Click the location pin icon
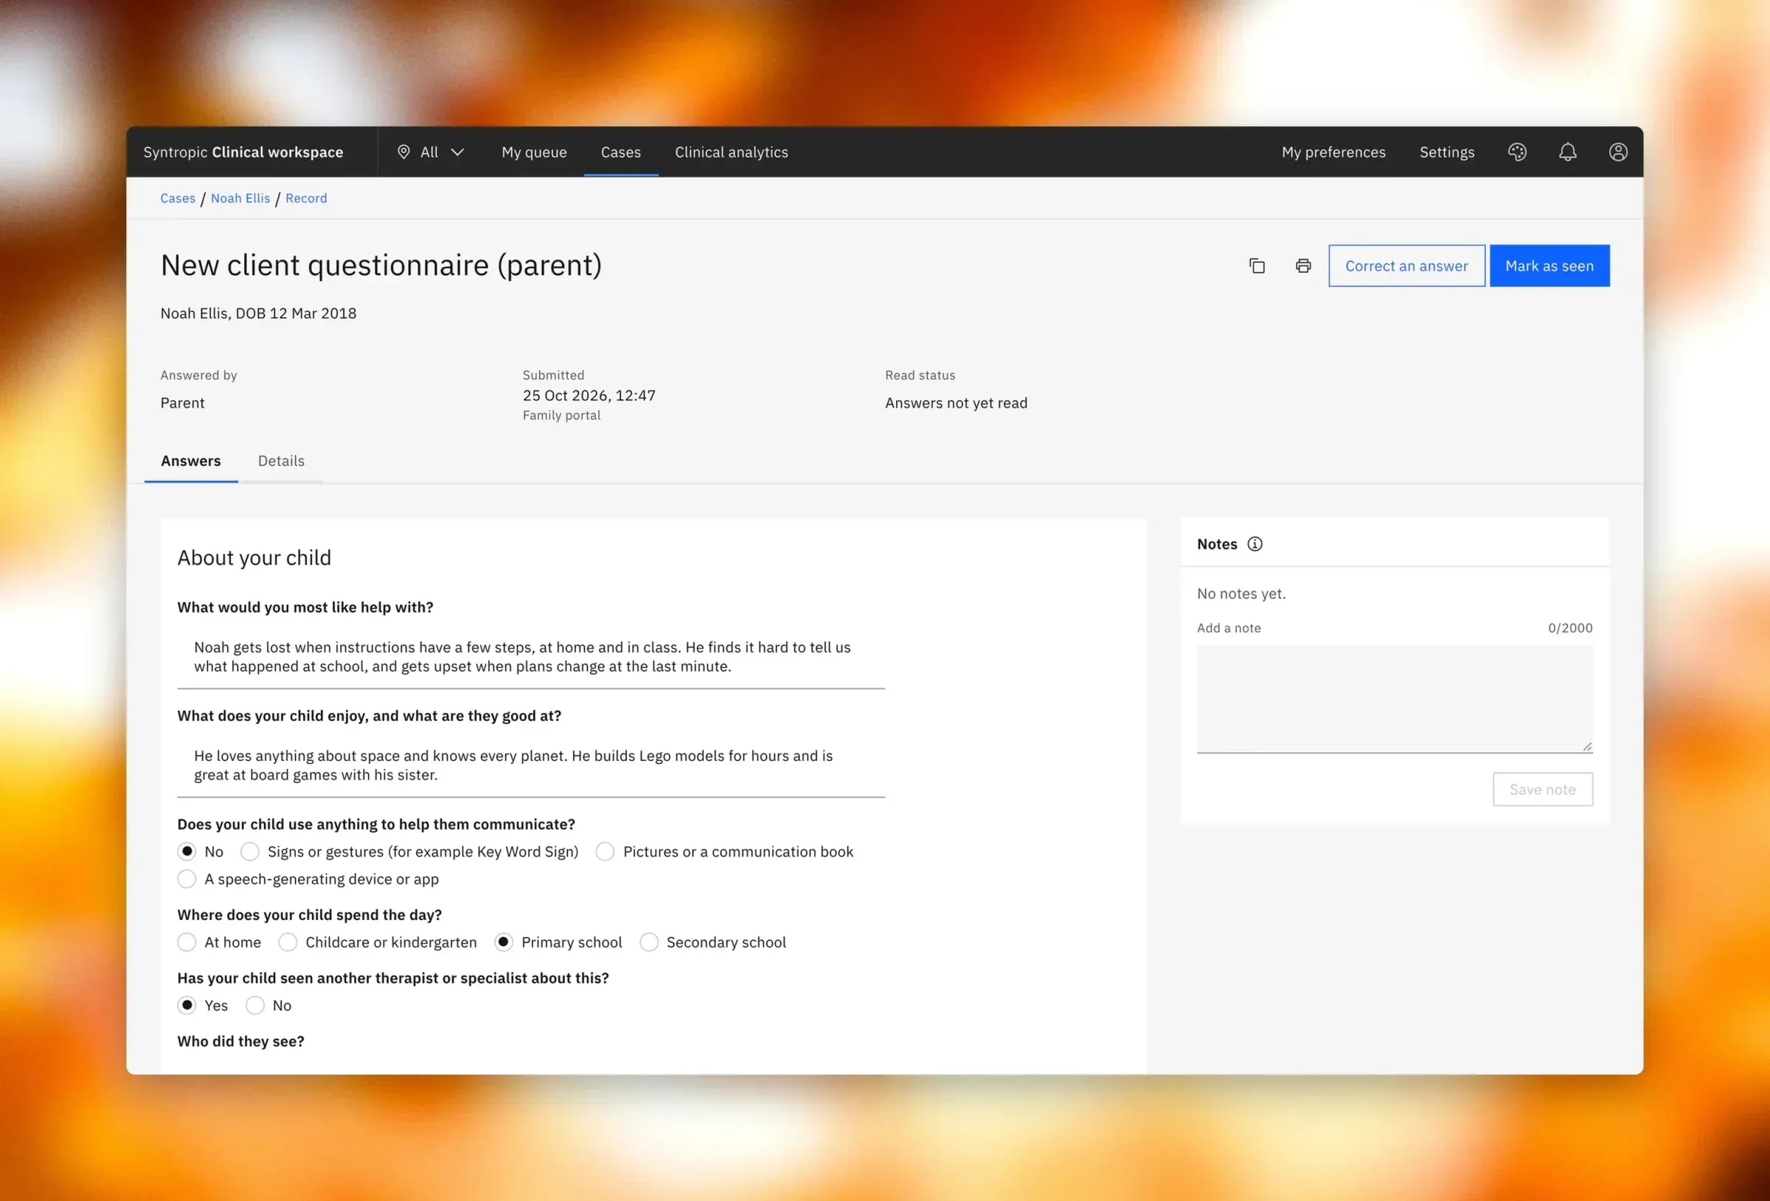Screen dimensions: 1770x1201 (403, 153)
